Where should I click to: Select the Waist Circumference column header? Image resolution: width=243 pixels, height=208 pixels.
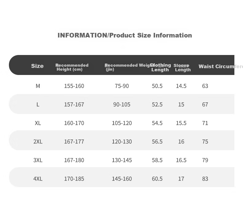point(221,66)
